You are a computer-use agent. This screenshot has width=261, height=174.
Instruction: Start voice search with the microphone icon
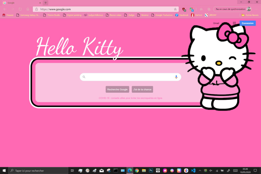pyautogui.click(x=176, y=77)
